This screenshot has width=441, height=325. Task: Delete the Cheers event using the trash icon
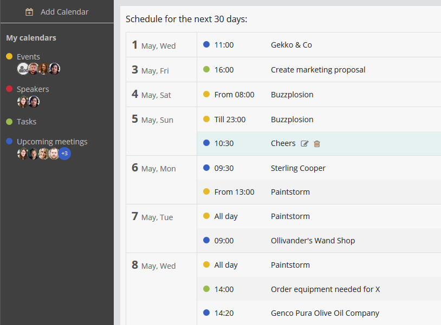tap(317, 144)
